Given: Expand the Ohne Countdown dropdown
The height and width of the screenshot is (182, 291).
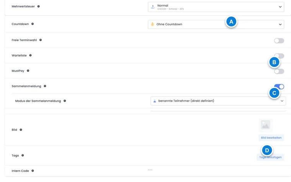Looking at the screenshot, I should pyautogui.click(x=216, y=24).
